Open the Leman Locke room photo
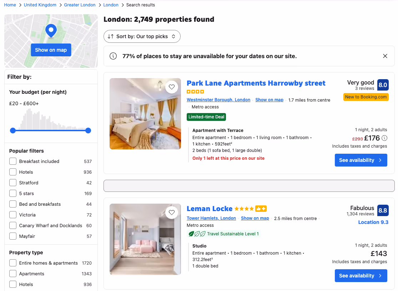 tap(145, 239)
